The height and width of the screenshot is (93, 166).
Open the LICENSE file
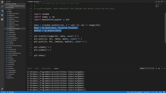[9, 76]
